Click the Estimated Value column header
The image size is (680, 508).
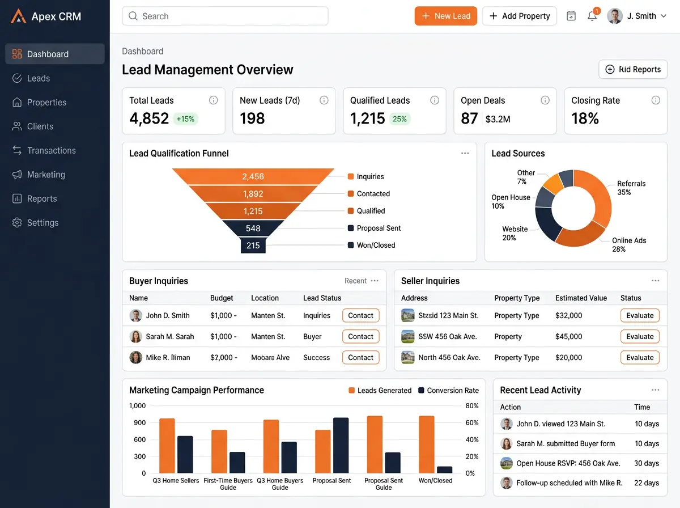581,298
